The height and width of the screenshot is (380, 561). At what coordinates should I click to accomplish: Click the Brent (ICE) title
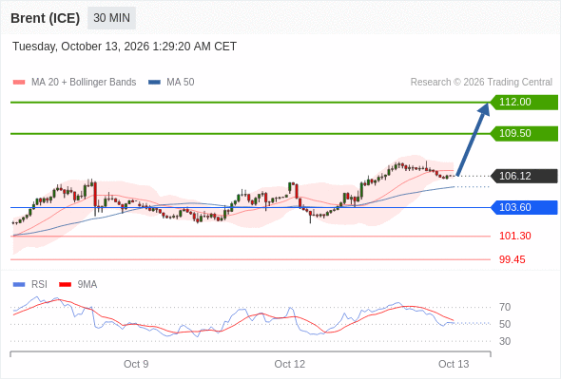click(x=45, y=18)
